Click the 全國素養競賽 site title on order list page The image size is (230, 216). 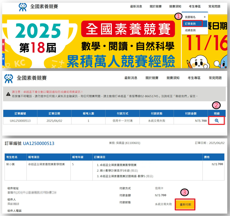coord(32,78)
